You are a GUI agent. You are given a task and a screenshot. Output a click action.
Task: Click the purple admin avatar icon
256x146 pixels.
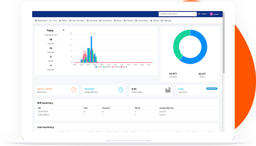[x=211, y=14]
